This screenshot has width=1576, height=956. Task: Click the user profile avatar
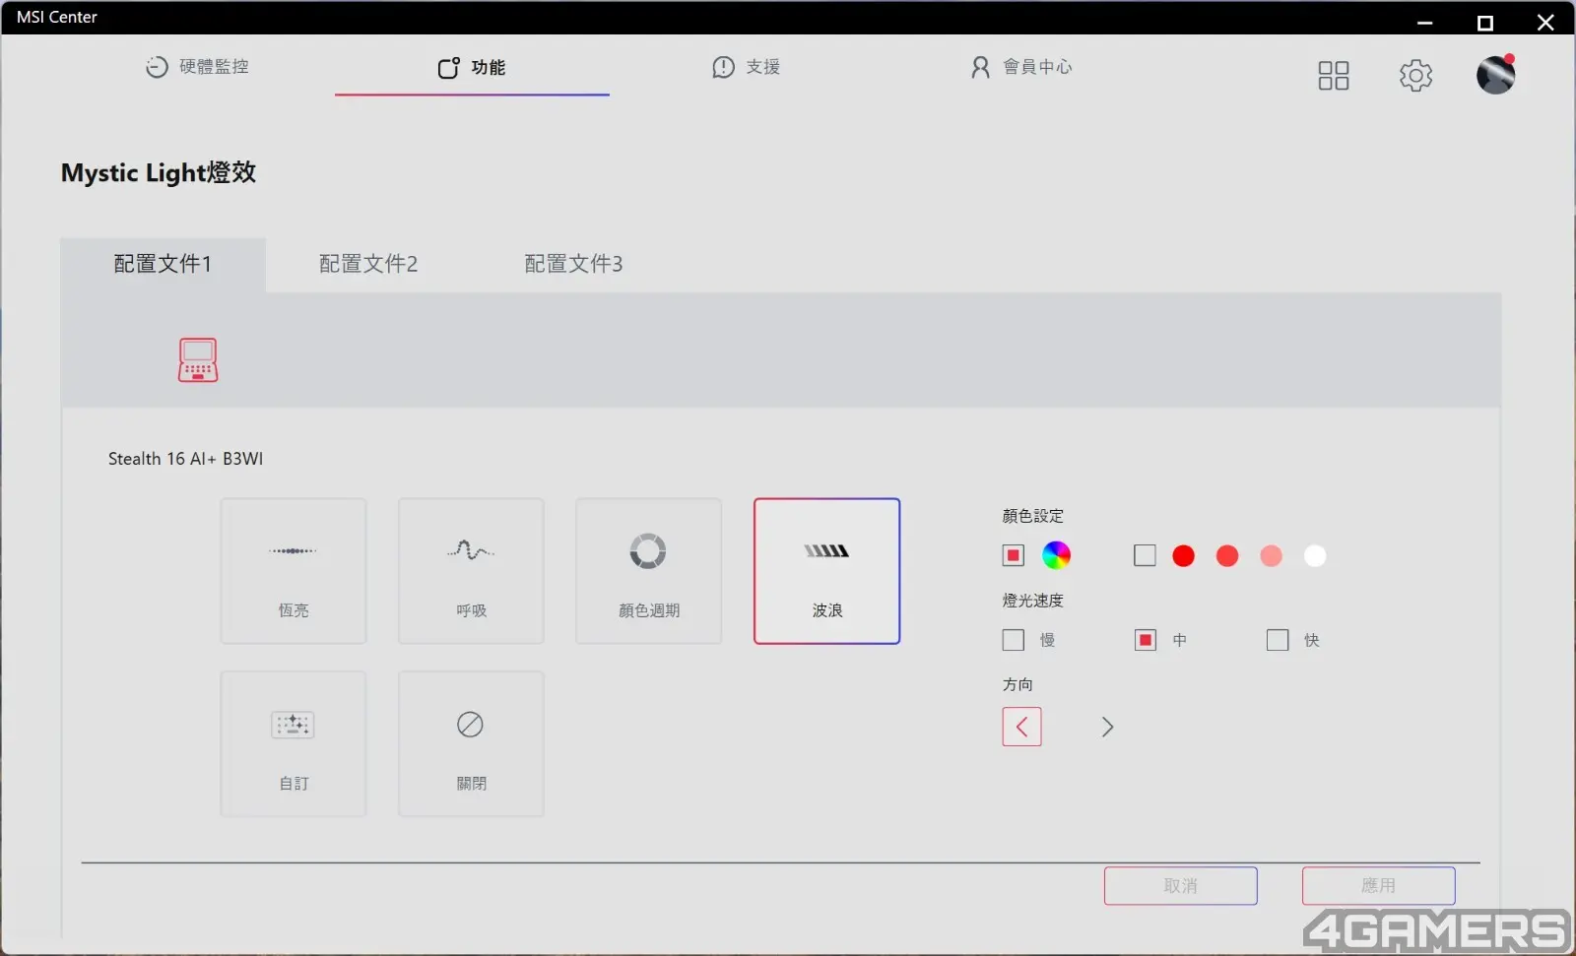pyautogui.click(x=1495, y=75)
